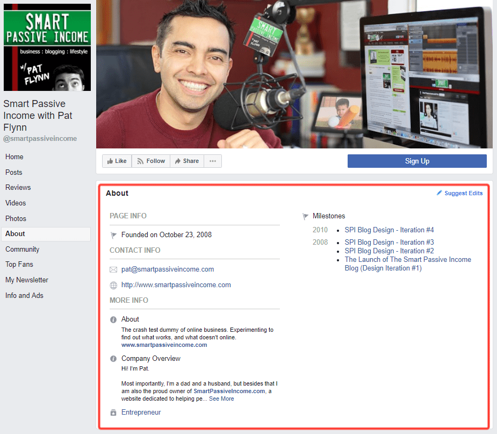Select the About sidebar item
Image resolution: width=497 pixels, height=434 pixels.
click(46, 234)
